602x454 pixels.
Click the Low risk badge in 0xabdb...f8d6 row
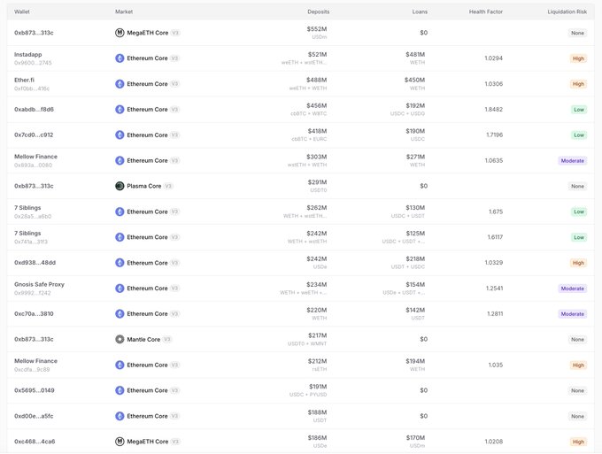pos(579,110)
